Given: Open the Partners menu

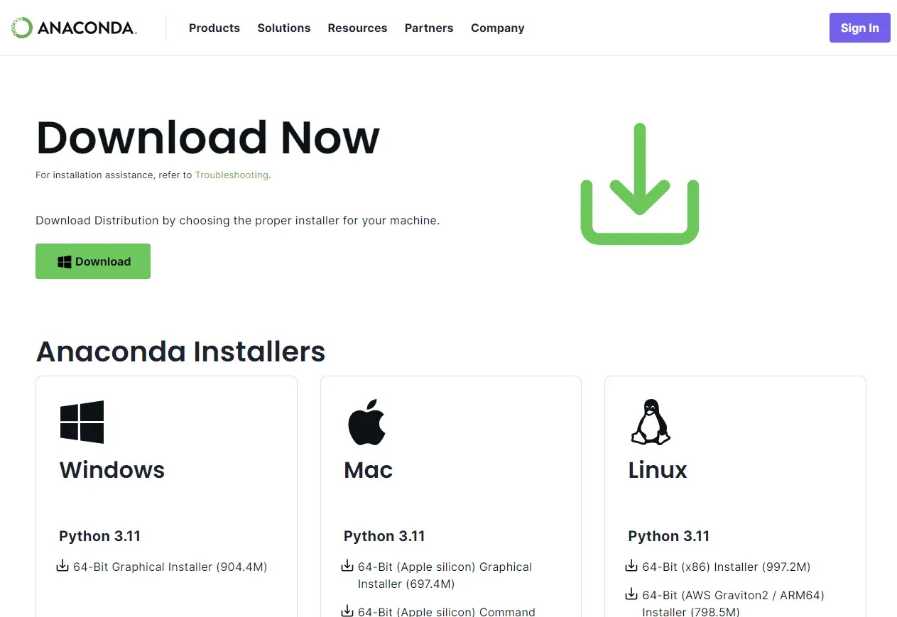Looking at the screenshot, I should coord(429,28).
